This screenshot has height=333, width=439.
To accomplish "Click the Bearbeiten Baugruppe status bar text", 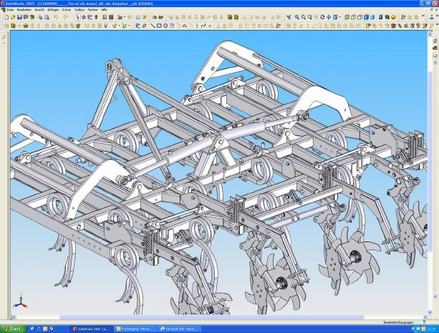I will [x=398, y=322].
